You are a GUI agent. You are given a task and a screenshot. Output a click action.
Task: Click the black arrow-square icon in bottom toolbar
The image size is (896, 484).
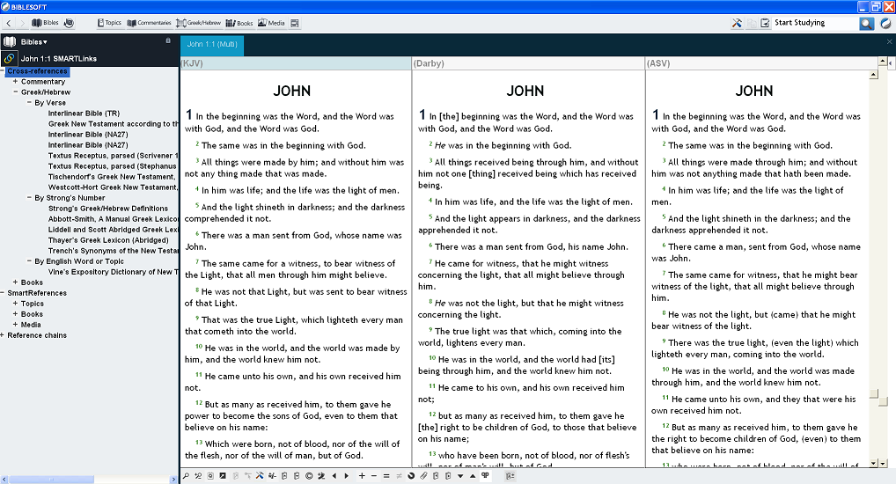(x=223, y=476)
